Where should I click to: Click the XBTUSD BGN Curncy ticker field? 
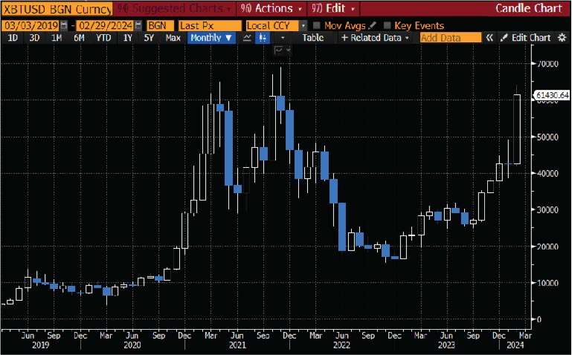(57, 9)
